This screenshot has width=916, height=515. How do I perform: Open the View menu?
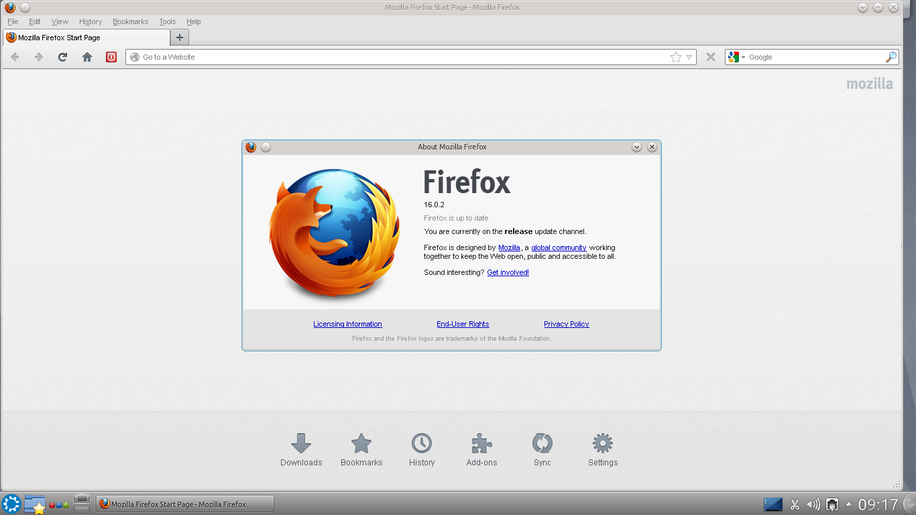[x=60, y=21]
